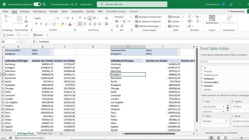Enable Layoutaktualisierung zurückstellen checkbox
The width and height of the screenshot is (249, 140).
203,133
